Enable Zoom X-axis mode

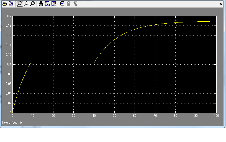26,4
